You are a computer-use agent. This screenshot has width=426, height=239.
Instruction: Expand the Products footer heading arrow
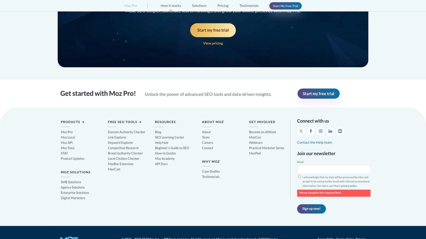(x=83, y=122)
